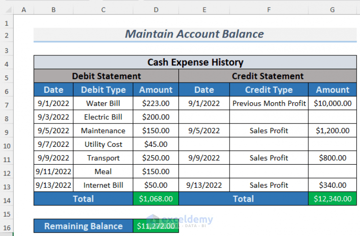This screenshot has height=236, width=360.
Task: Click the 'Debit Type' column header cell
Action: [103, 90]
